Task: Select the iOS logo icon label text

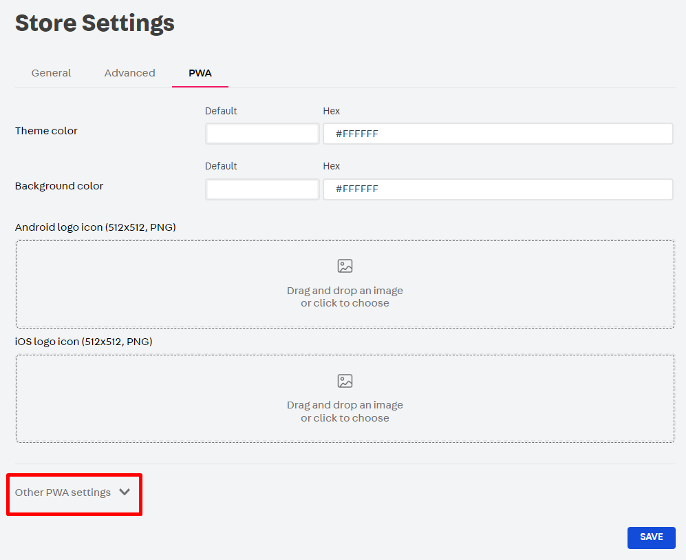Action: [83, 342]
